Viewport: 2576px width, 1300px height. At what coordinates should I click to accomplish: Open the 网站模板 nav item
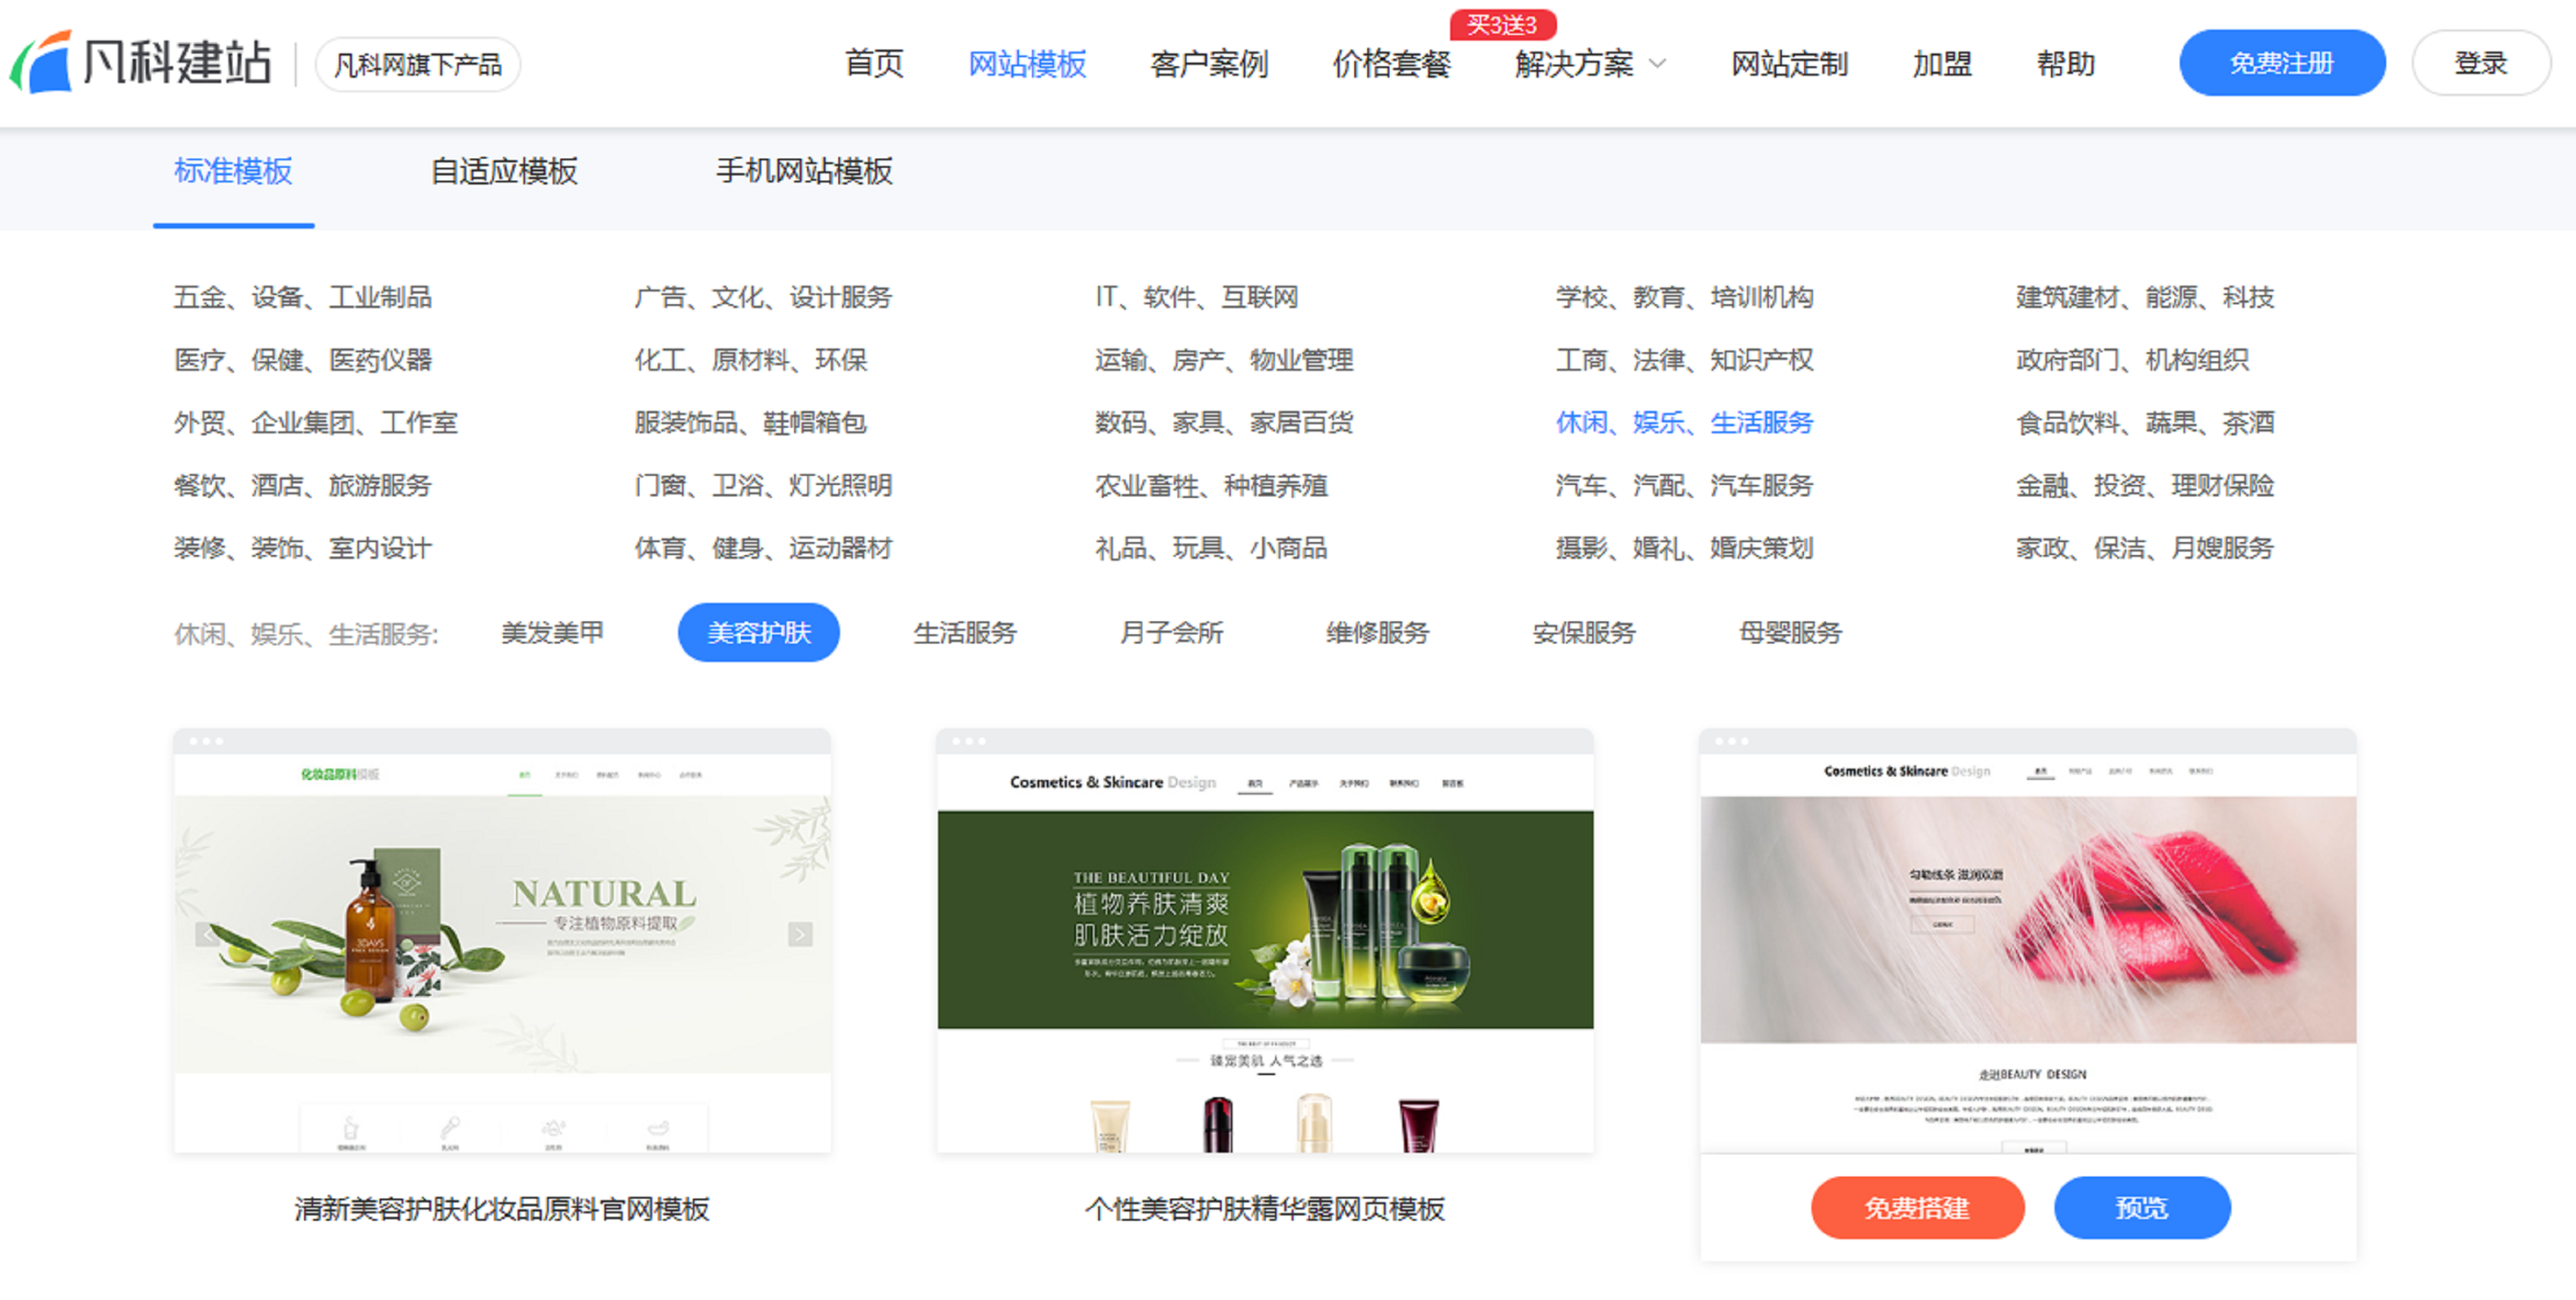tap(1027, 64)
